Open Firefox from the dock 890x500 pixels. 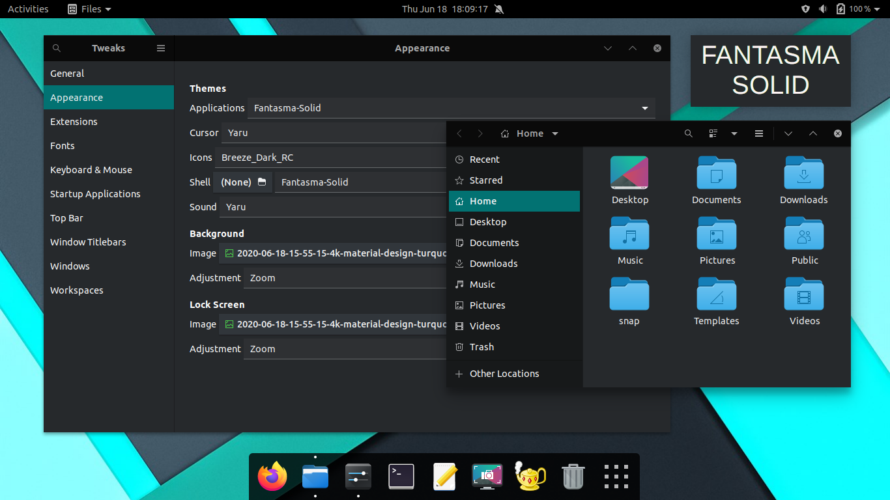click(x=272, y=477)
